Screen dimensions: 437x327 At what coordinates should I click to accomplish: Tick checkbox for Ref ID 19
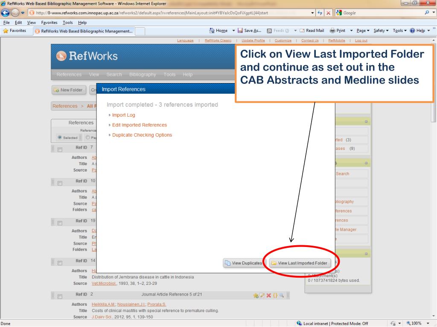point(60,223)
